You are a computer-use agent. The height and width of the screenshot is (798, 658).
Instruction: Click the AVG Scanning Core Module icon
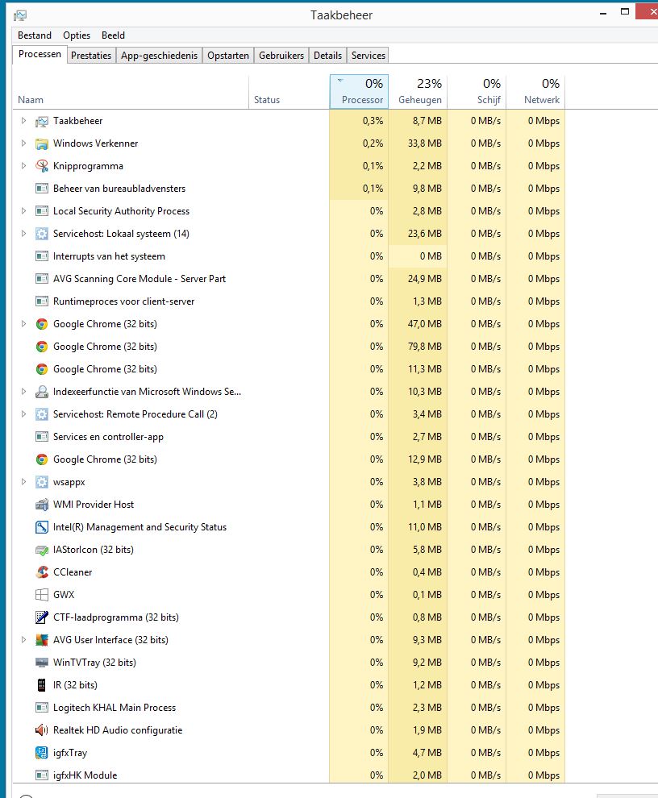tap(42, 279)
